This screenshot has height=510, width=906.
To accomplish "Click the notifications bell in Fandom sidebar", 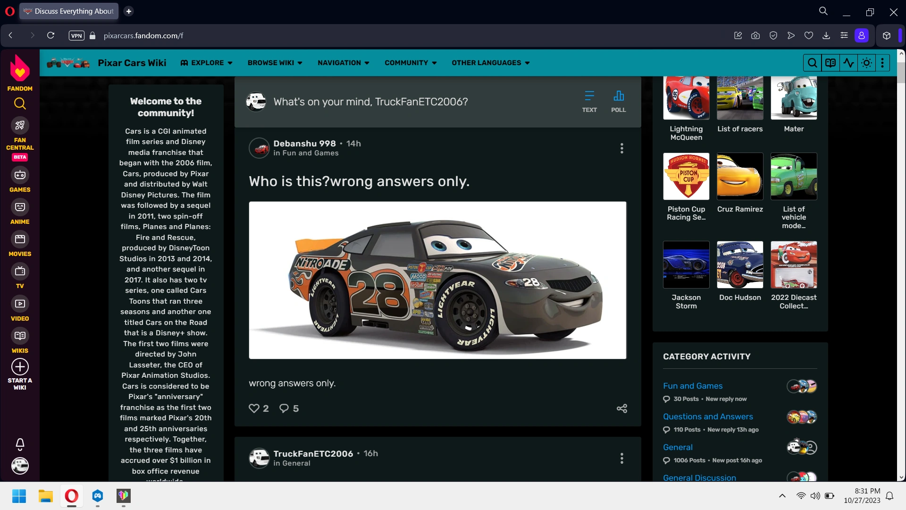I will pyautogui.click(x=20, y=444).
